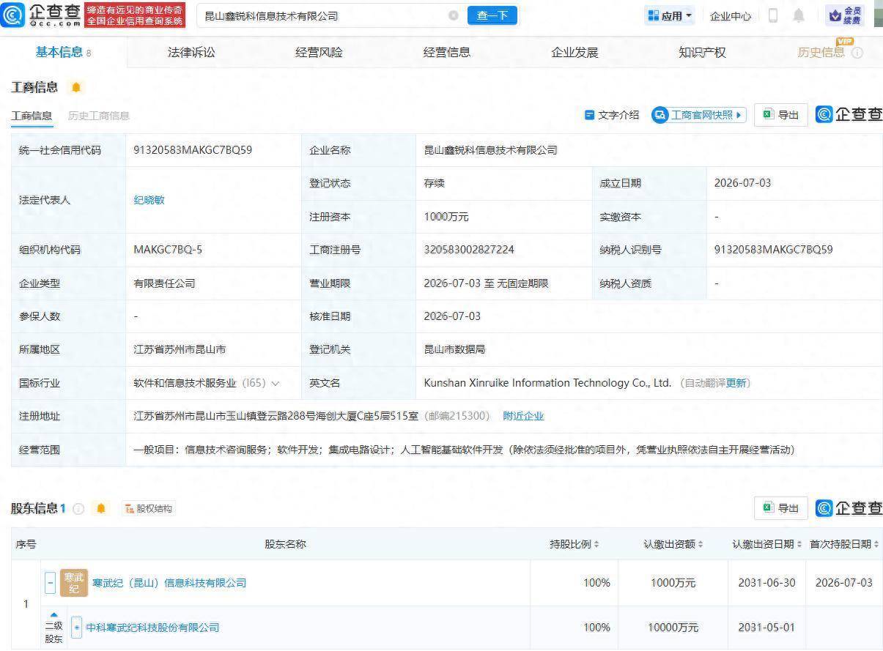
Task: Click the bell icon beside 股东信息 heading
Action: tap(101, 508)
